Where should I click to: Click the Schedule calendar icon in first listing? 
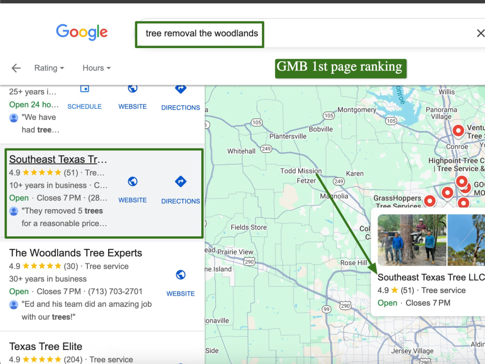point(84,88)
